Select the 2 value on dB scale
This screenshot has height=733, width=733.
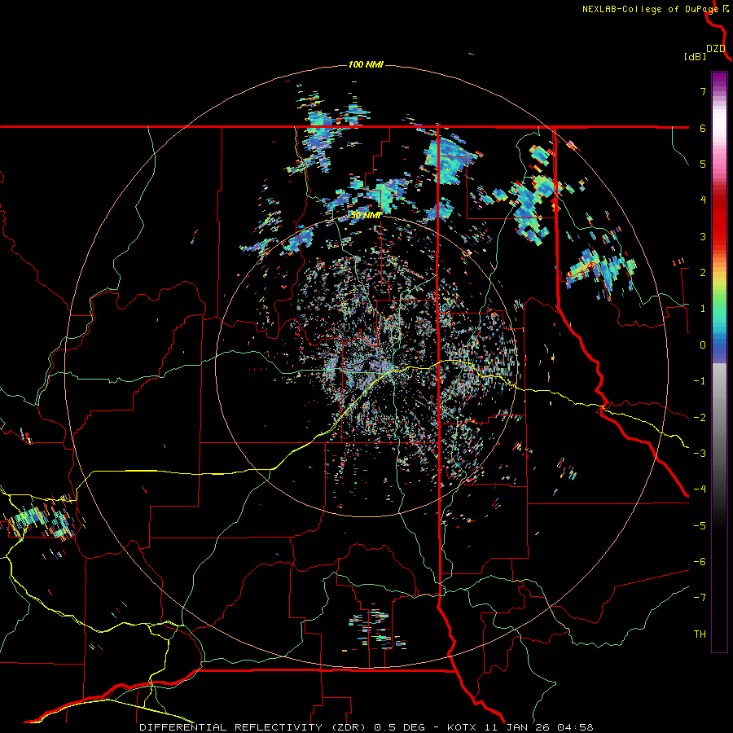tap(703, 273)
